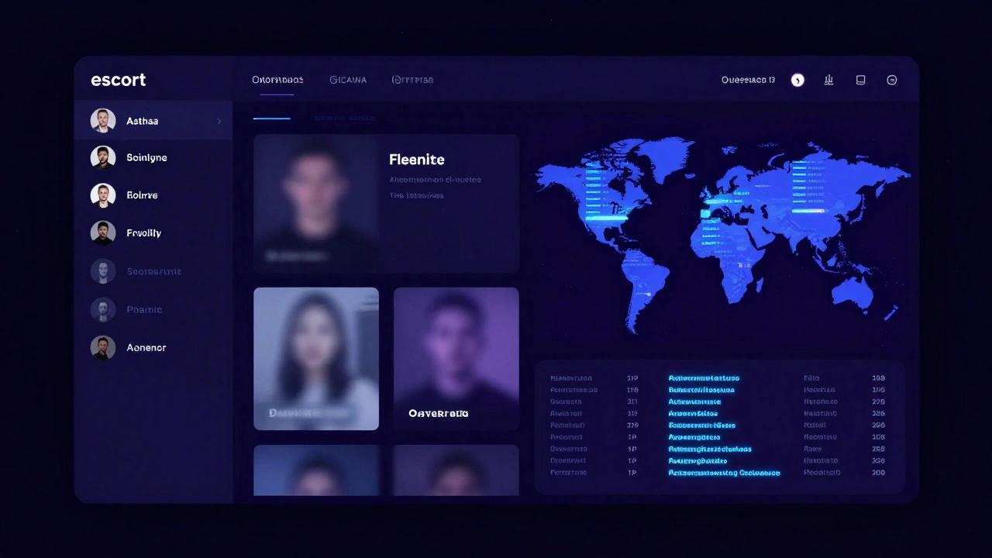
Task: Click the highlighted North America bars on map
Action: tap(601, 194)
